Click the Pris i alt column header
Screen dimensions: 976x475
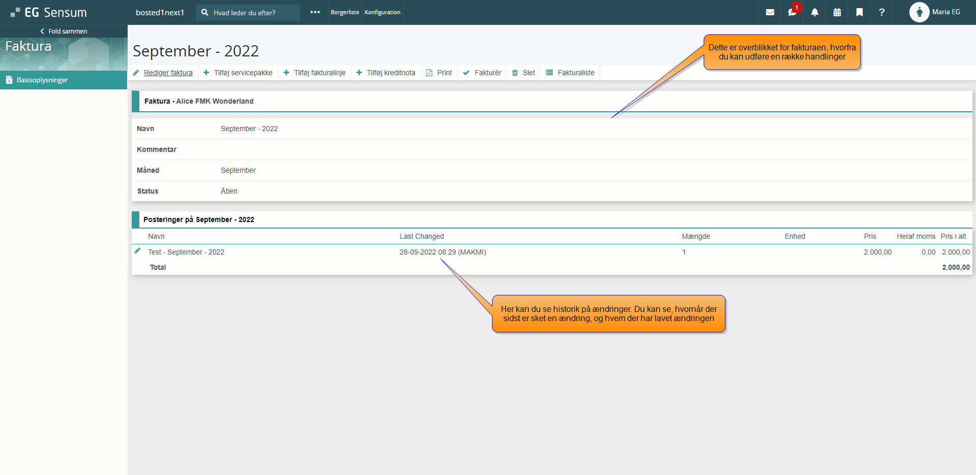click(953, 236)
